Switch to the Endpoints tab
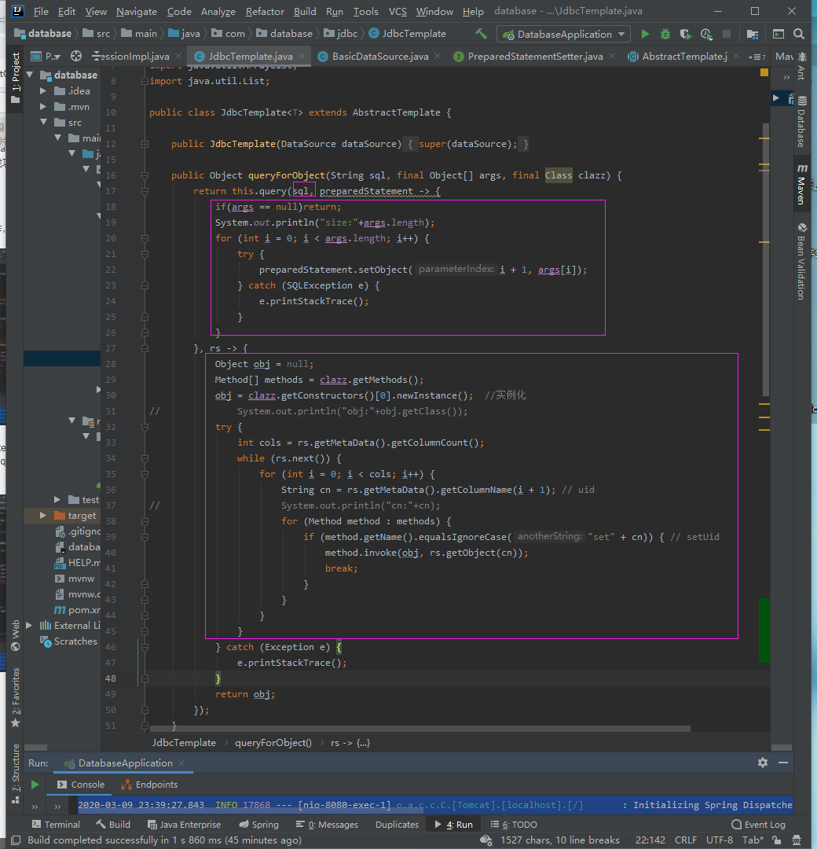The image size is (817, 849). pyautogui.click(x=150, y=785)
